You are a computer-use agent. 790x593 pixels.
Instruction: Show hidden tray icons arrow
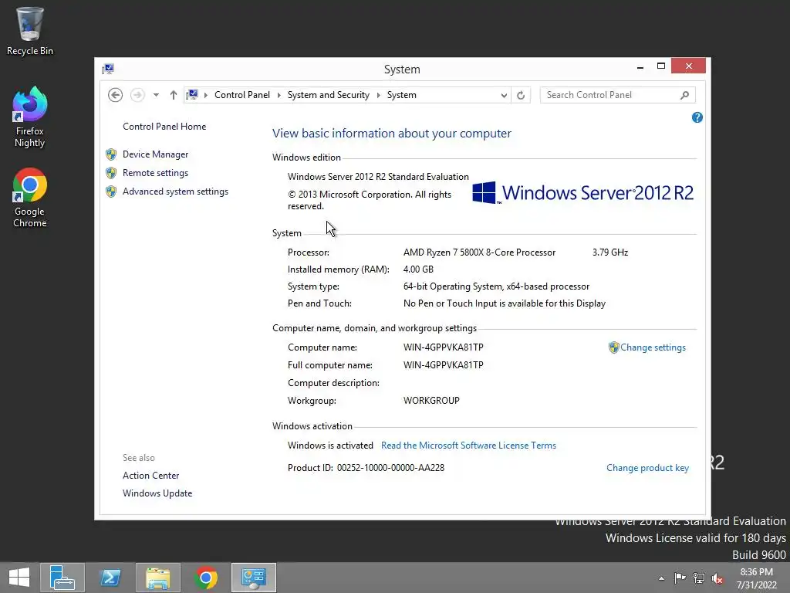pyautogui.click(x=661, y=578)
